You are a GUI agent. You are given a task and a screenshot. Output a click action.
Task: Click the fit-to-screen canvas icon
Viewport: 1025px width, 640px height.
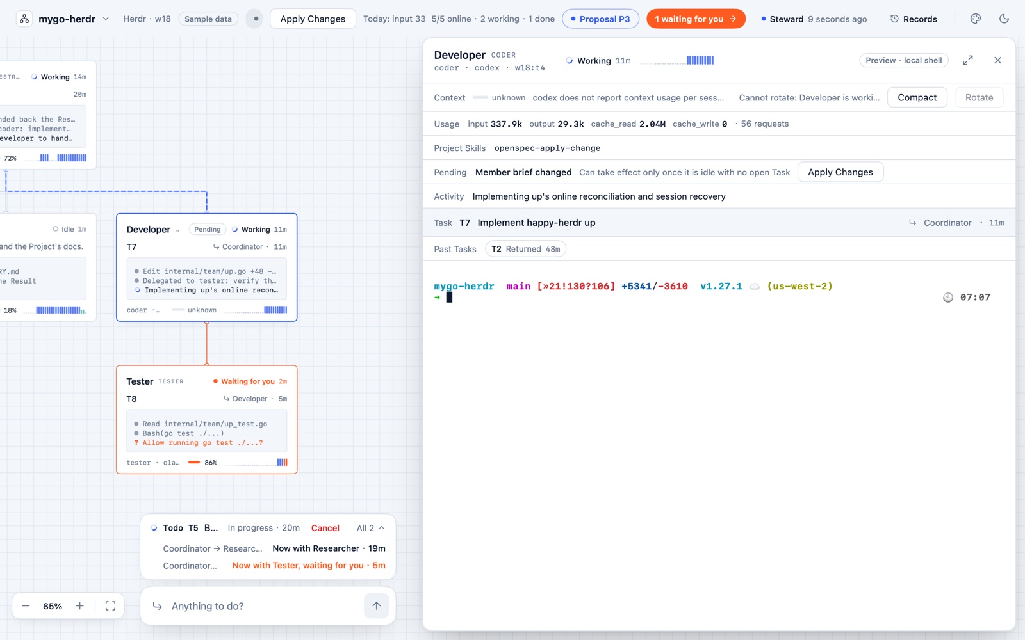(110, 605)
